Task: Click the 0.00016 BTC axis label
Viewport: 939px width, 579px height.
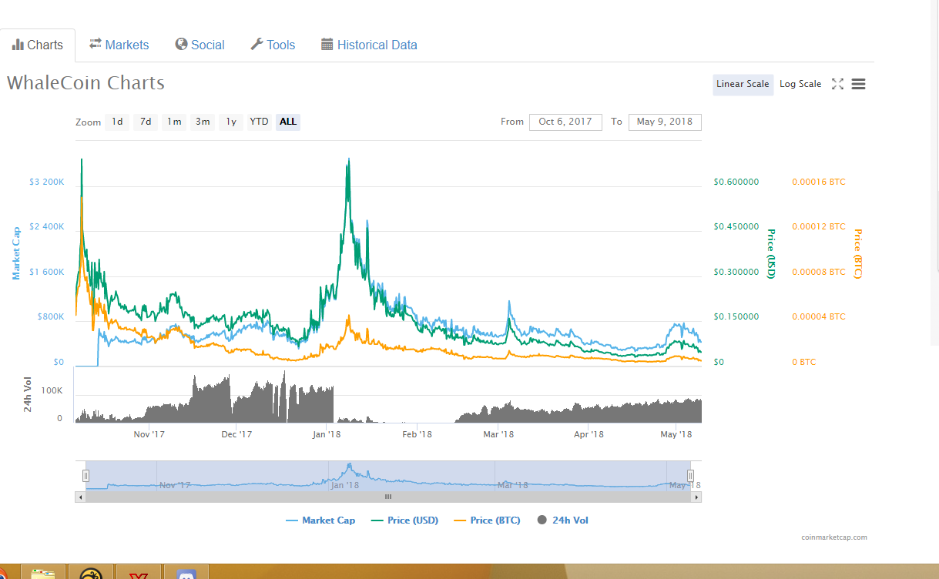Action: 819,182
